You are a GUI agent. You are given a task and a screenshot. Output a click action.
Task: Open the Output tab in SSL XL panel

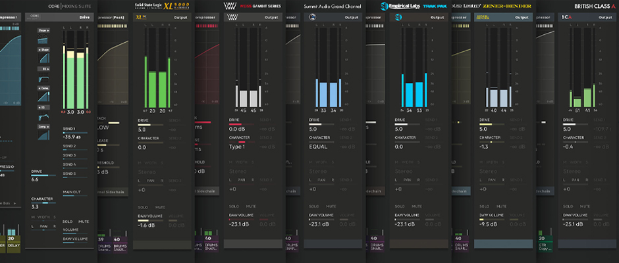180,17
